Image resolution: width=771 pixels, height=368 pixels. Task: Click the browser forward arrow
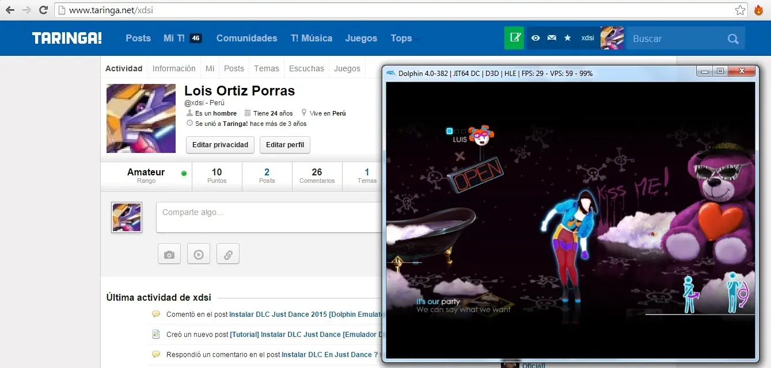pyautogui.click(x=26, y=10)
